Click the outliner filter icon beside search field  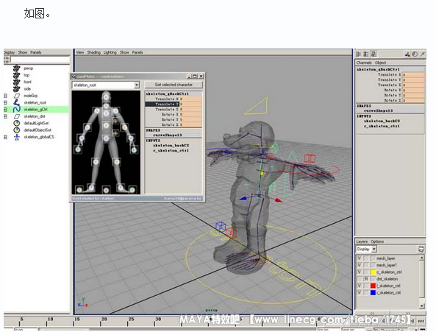click(x=7, y=60)
